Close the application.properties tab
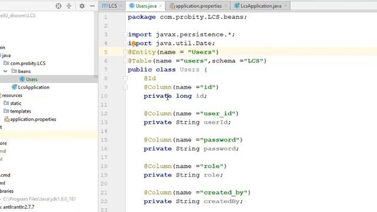377x212 pixels. point(226,6)
